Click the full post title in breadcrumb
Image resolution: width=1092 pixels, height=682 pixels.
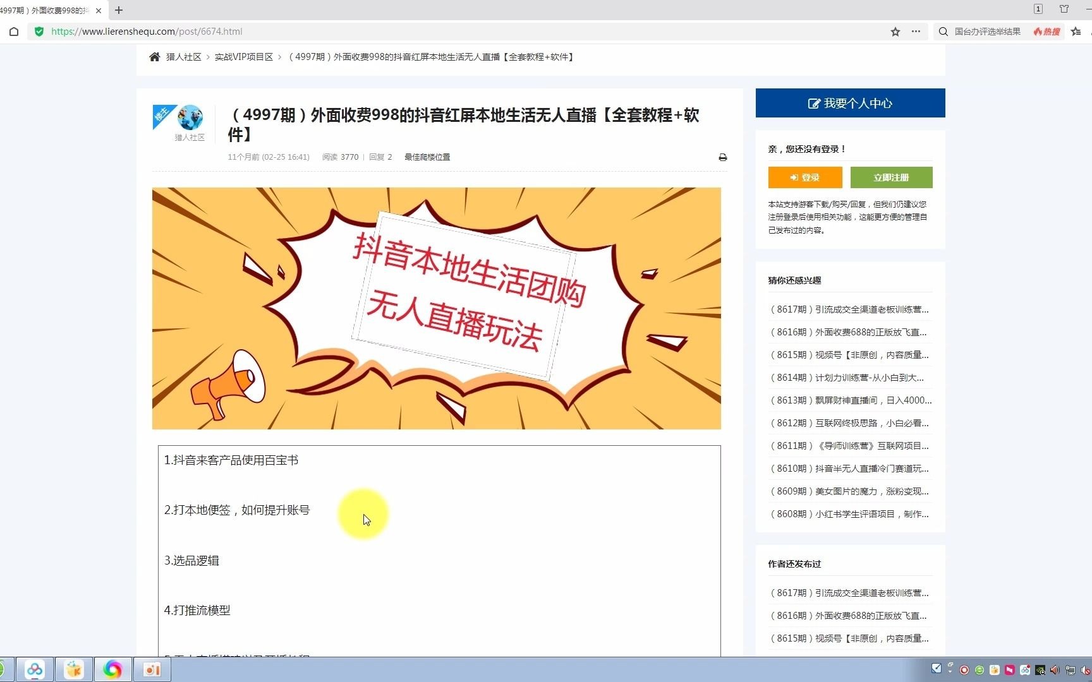point(431,57)
